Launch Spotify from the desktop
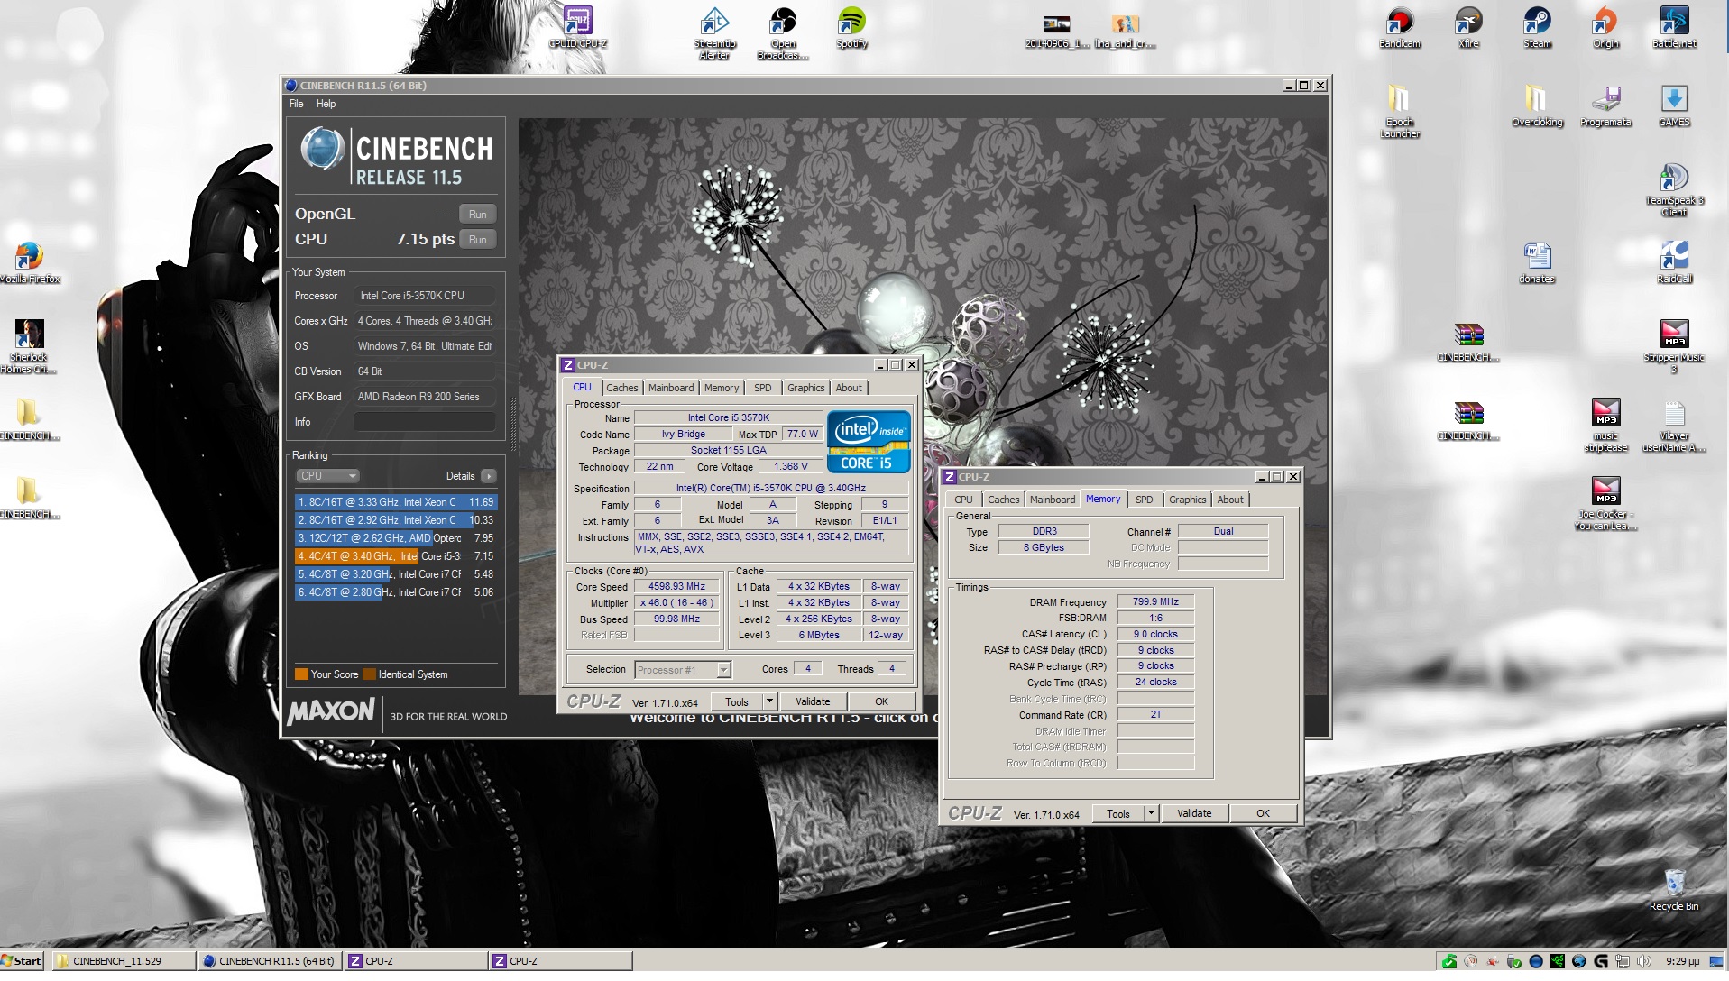The image size is (1729, 981). pos(851,27)
